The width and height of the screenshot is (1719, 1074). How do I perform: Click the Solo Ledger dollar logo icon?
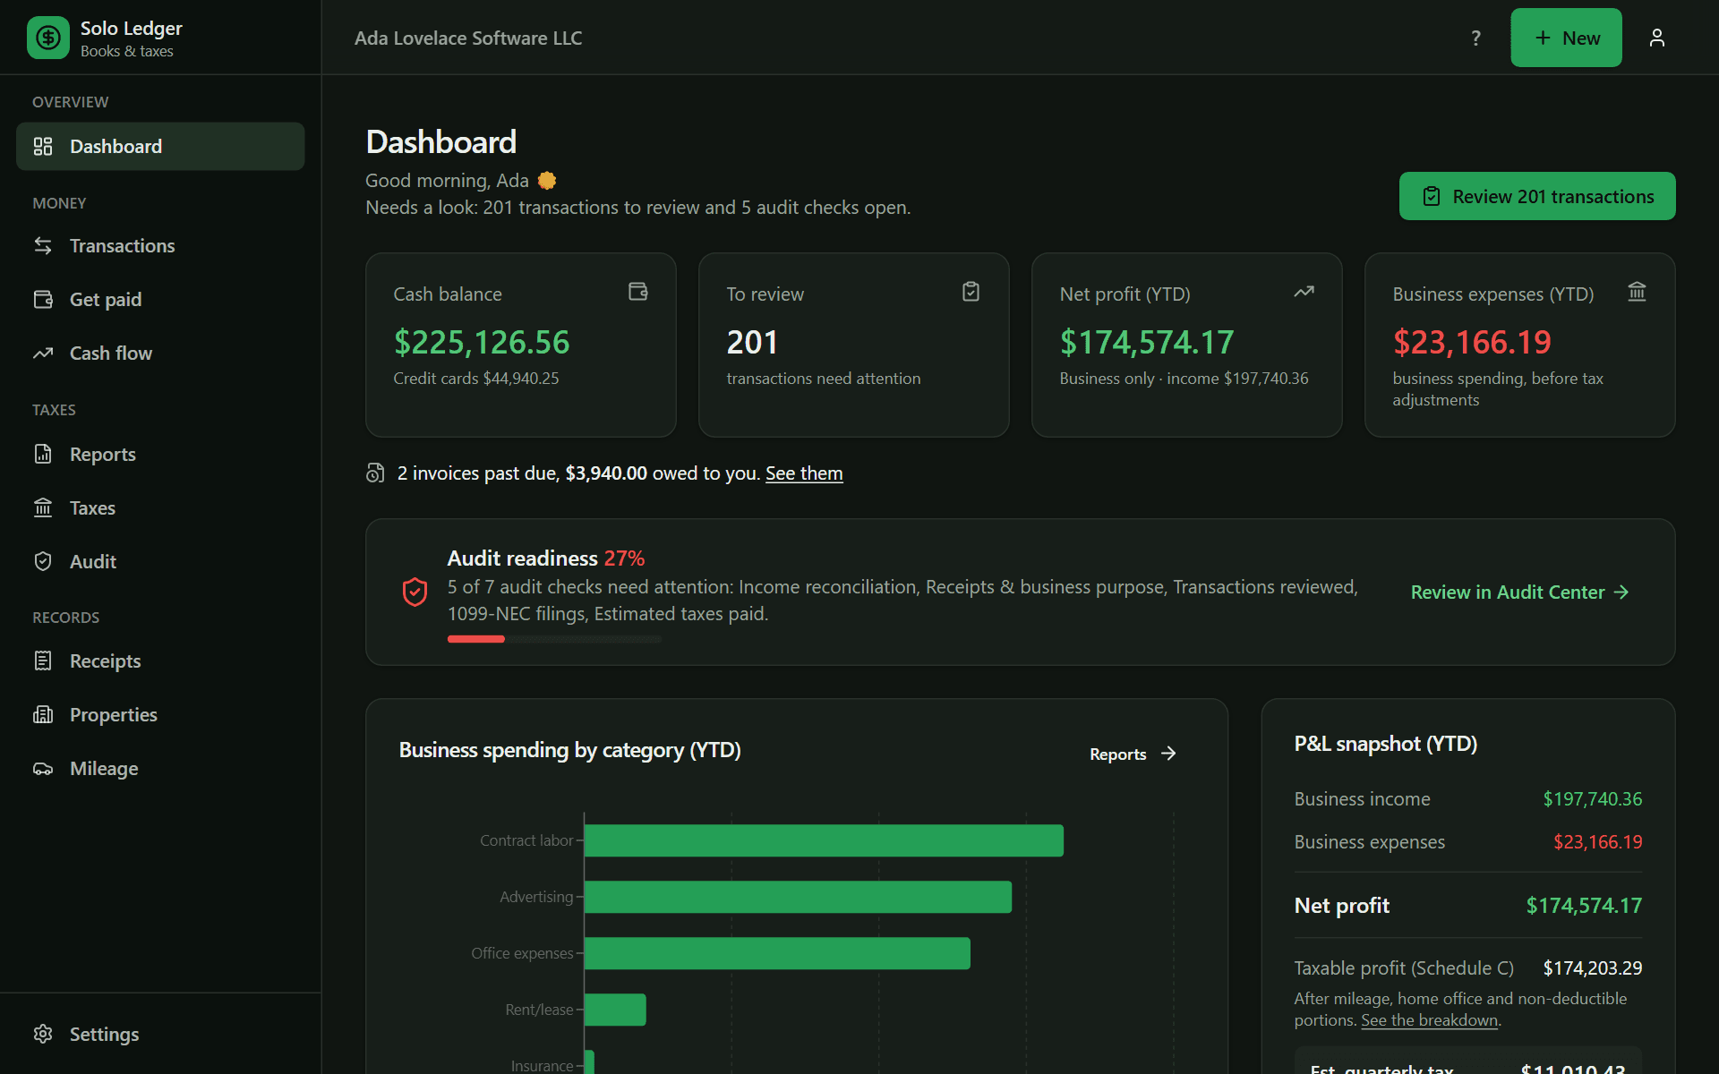coord(48,38)
